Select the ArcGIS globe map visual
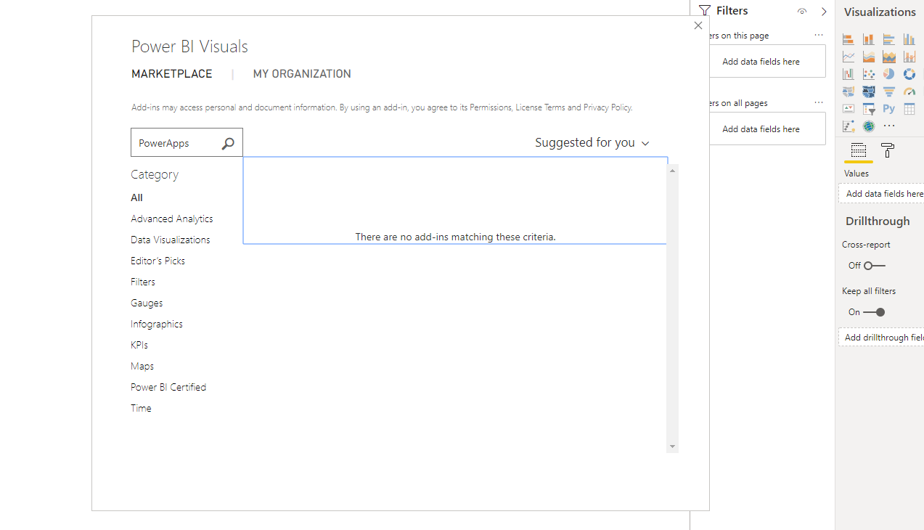This screenshot has height=530, width=924. tap(869, 126)
